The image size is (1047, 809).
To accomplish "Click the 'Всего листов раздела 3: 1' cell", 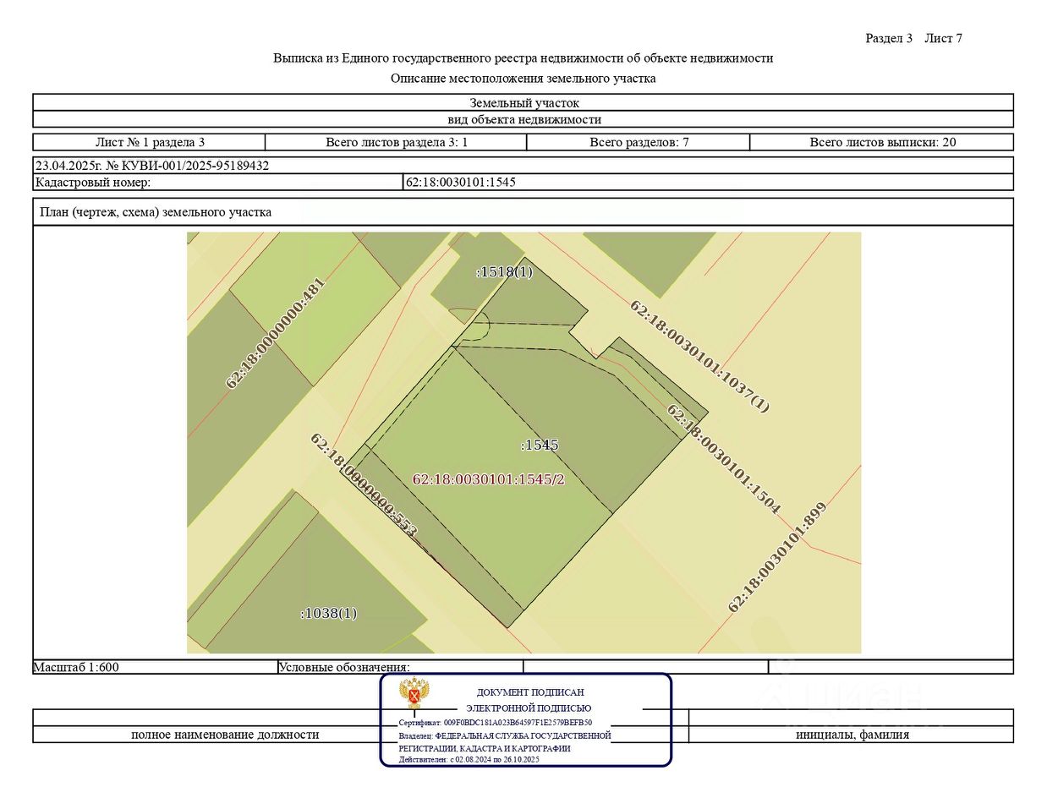I will 397,142.
